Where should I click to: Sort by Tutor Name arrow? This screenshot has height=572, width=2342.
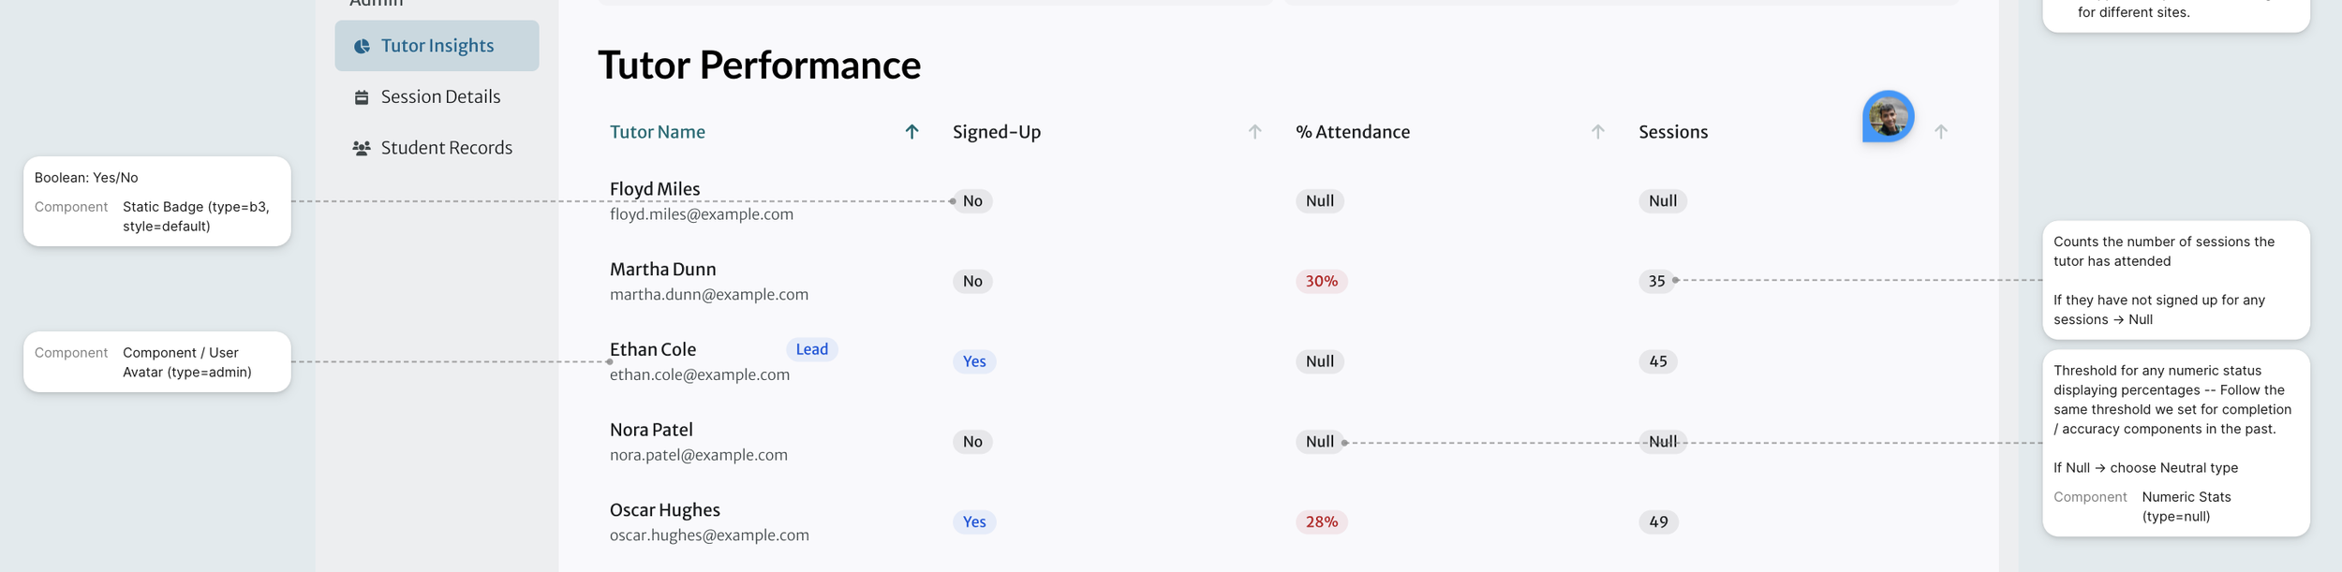[x=912, y=132]
